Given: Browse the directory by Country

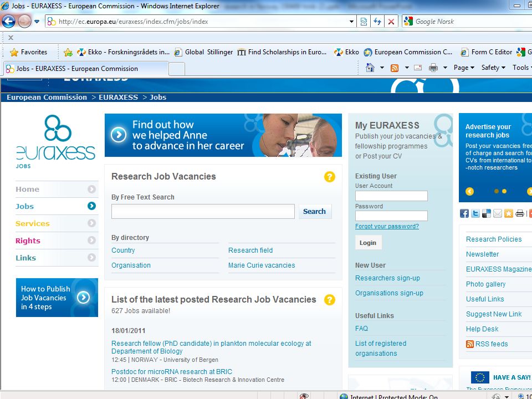Looking at the screenshot, I should click(x=123, y=250).
